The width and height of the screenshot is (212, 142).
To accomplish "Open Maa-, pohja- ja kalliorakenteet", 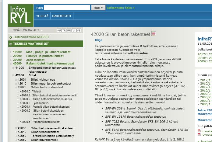I will pos(48,52).
